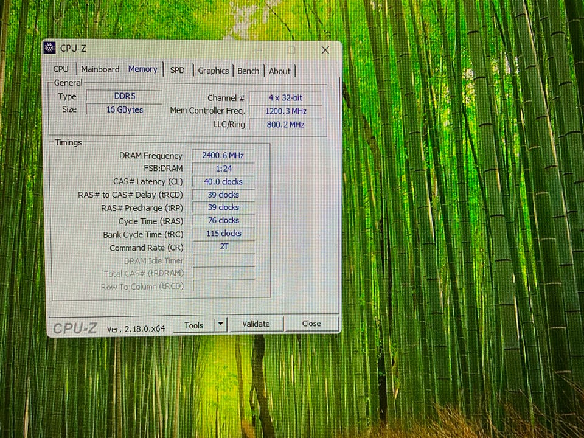Click the LLC/Ring label
This screenshot has height=438, width=584.
[229, 124]
